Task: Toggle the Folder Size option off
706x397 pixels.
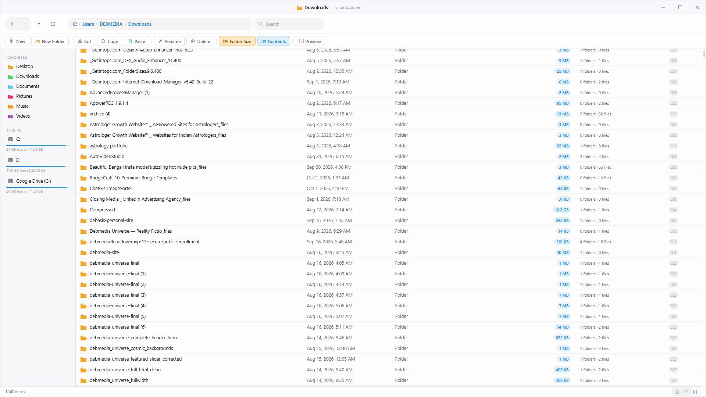Action: pyautogui.click(x=237, y=41)
